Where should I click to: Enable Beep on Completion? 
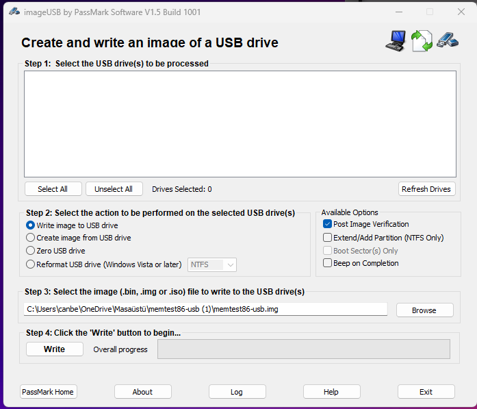click(327, 263)
